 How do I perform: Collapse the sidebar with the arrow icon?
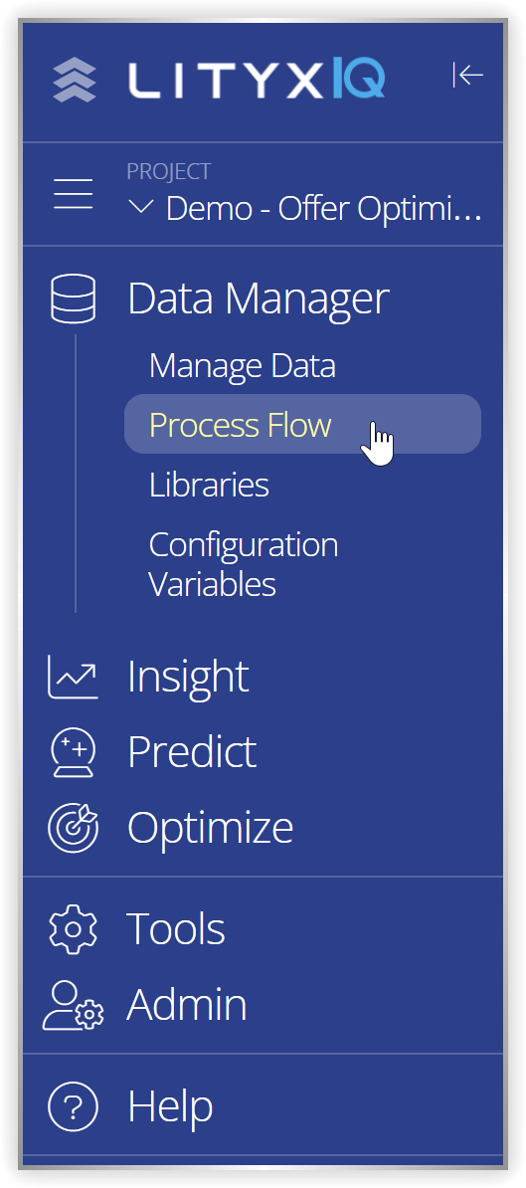coord(467,75)
